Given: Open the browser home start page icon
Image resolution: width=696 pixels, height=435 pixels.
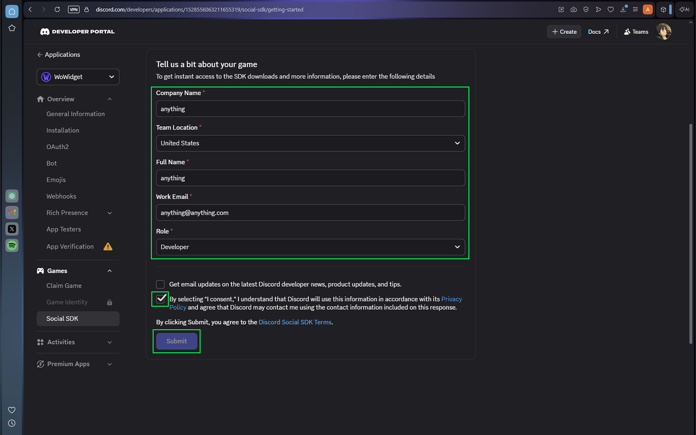Looking at the screenshot, I should [x=12, y=11].
